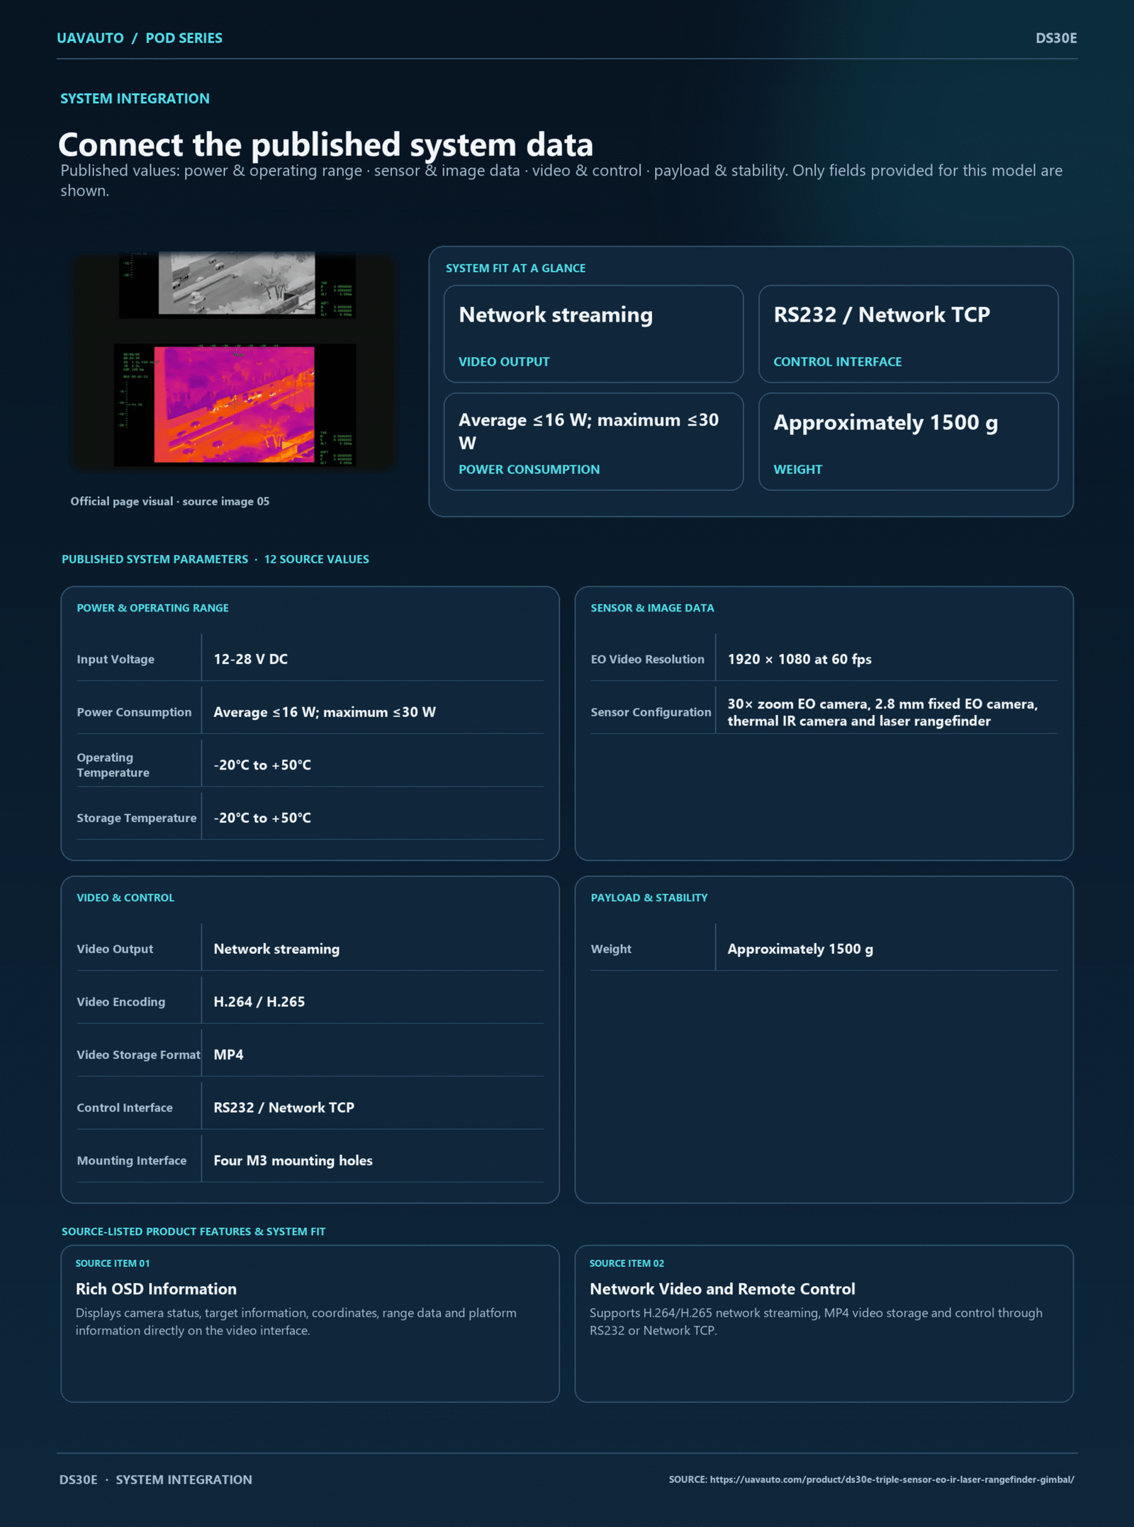The image size is (1134, 1527).
Task: Click the image caption 'Official page visual · source image 05'
Action: [170, 501]
